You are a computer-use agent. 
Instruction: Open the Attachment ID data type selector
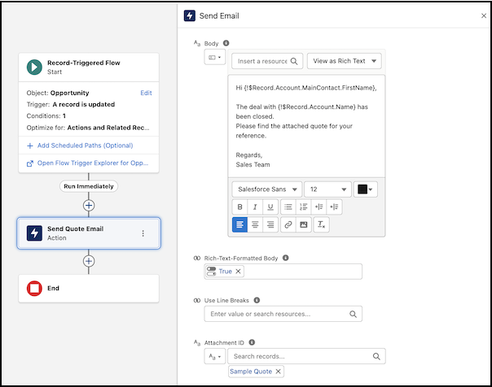(x=213, y=356)
